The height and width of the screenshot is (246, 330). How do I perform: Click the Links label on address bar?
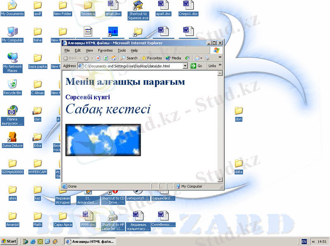(212, 66)
